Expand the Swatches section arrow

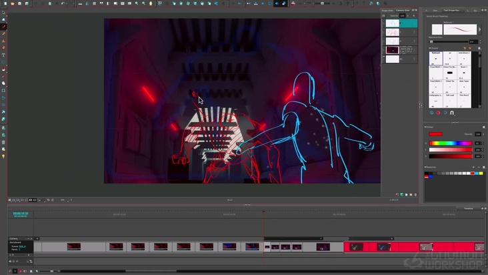click(426, 167)
